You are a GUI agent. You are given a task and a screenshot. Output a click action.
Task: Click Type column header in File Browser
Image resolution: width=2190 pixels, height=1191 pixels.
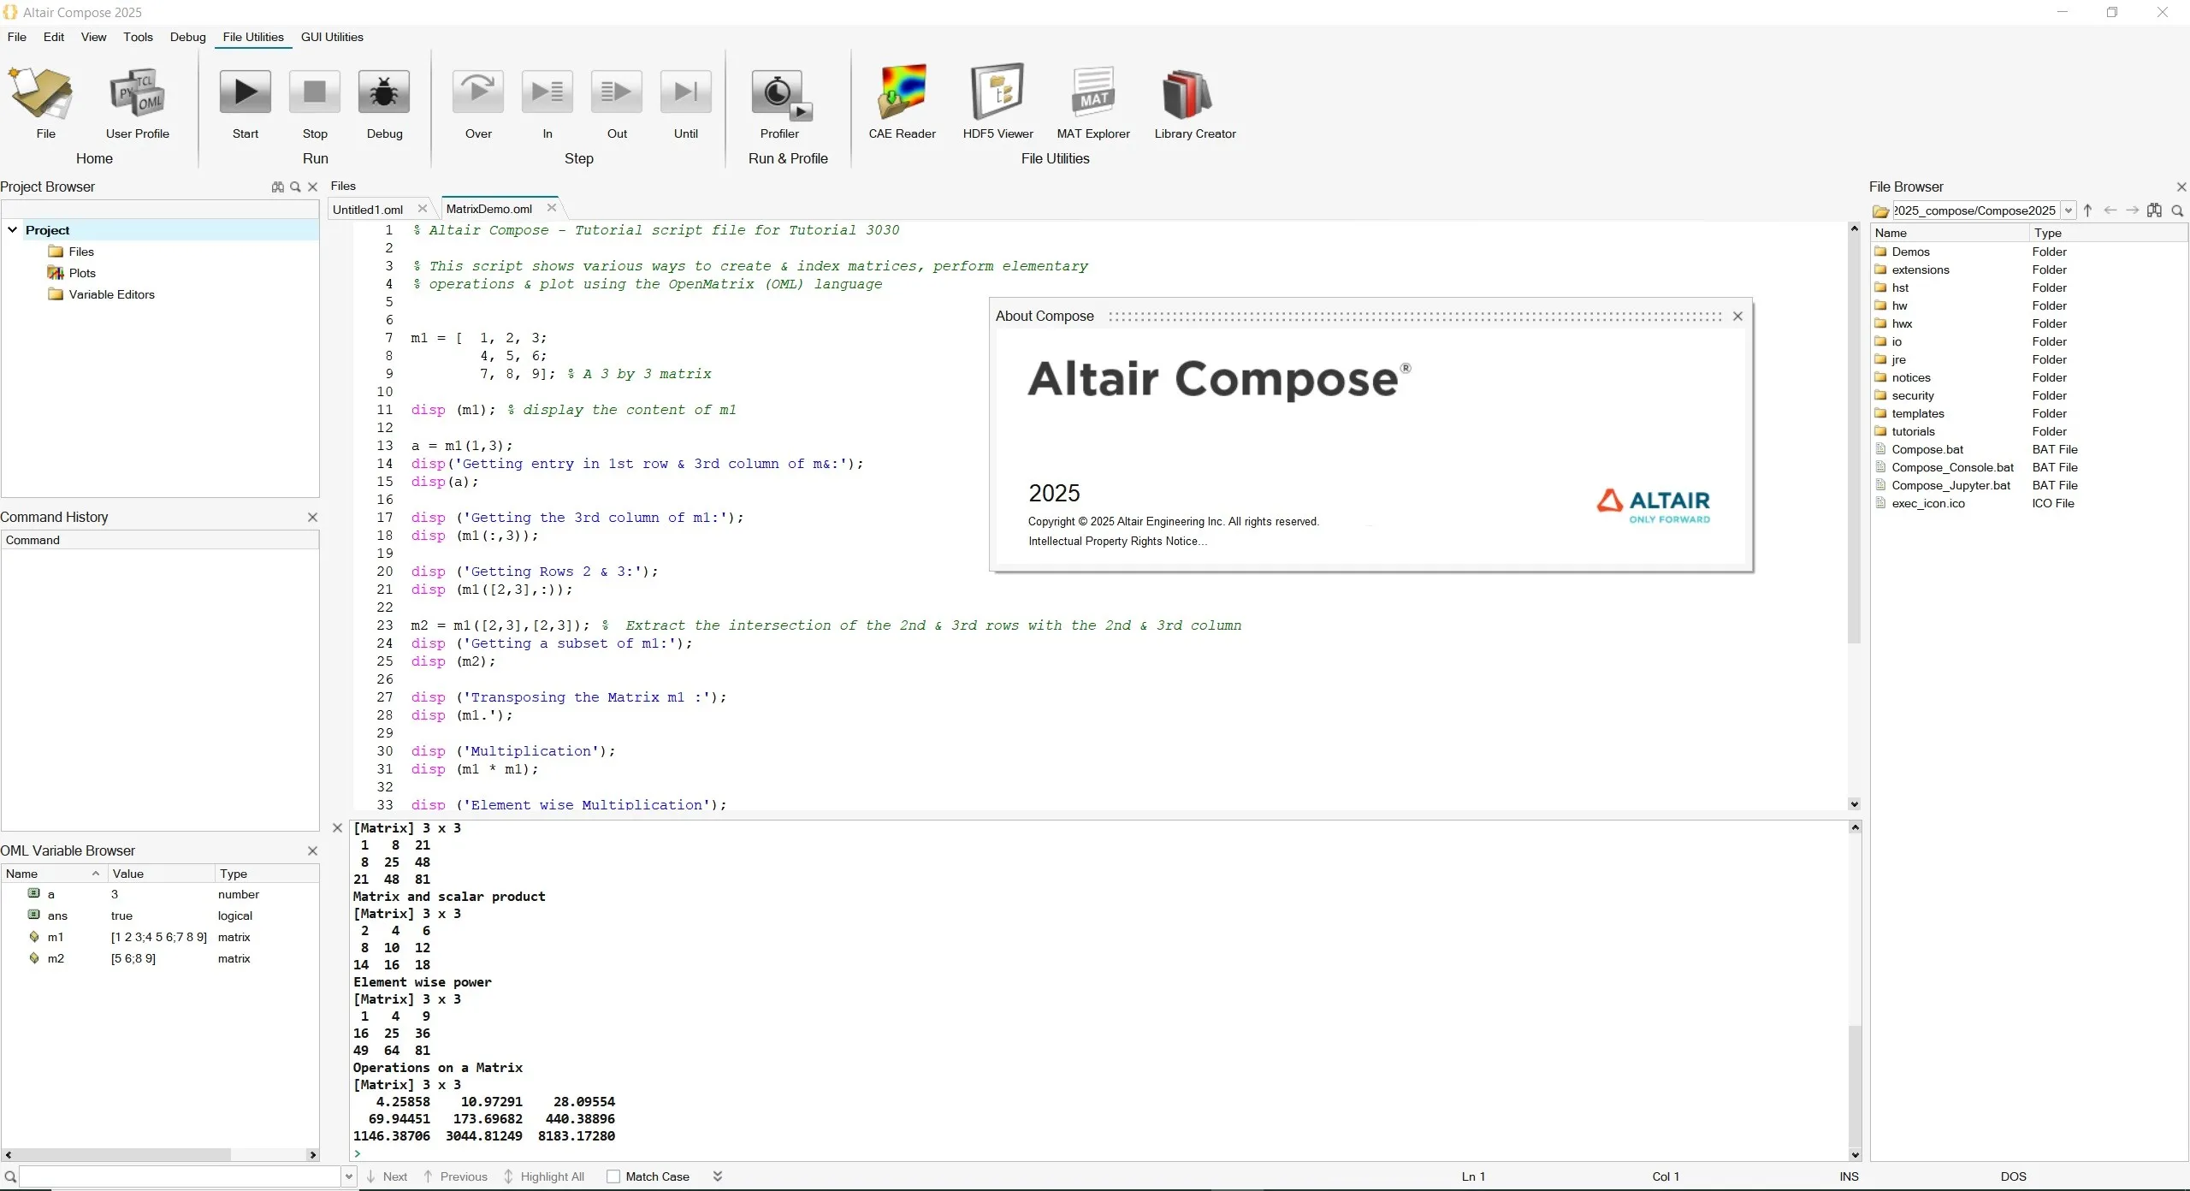pos(2108,233)
